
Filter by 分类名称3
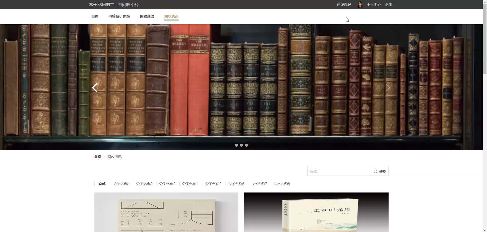(167, 184)
